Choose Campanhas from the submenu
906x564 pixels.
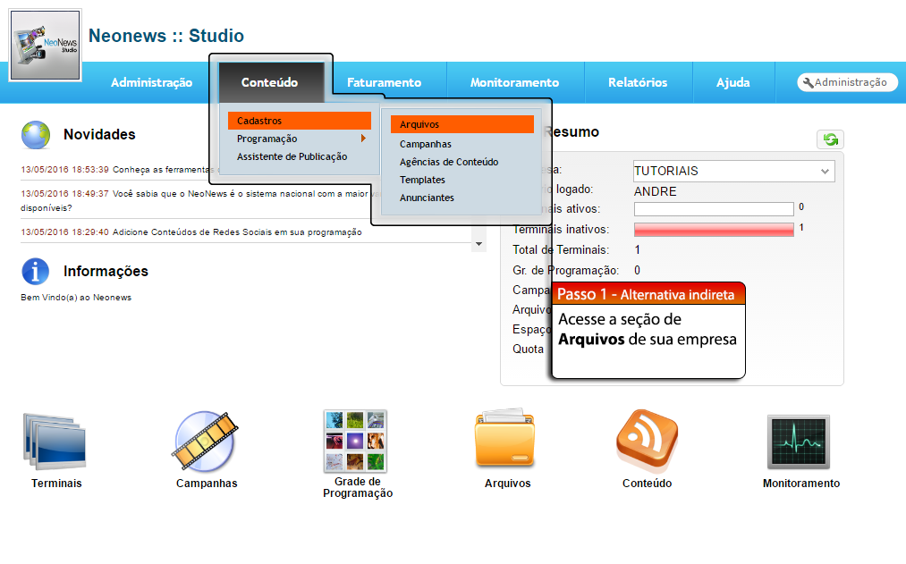pos(426,144)
